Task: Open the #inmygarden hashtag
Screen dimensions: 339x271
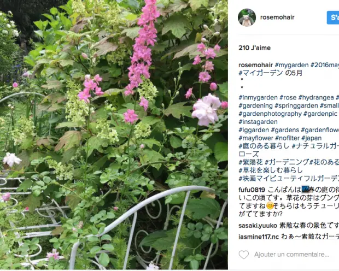Action: [258, 97]
